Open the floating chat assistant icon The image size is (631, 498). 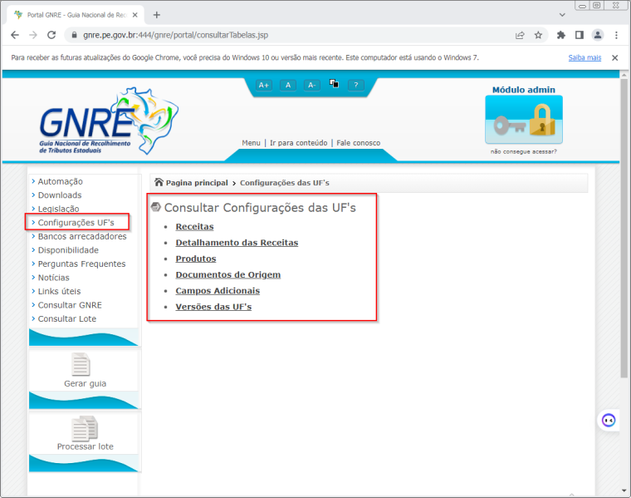609,421
